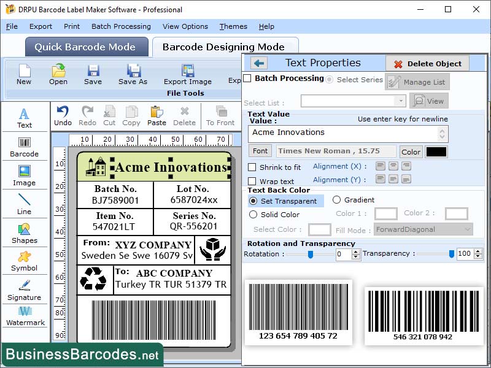This screenshot has height=368, width=491.
Task: Open the Batch Processing menu
Action: pos(122,26)
